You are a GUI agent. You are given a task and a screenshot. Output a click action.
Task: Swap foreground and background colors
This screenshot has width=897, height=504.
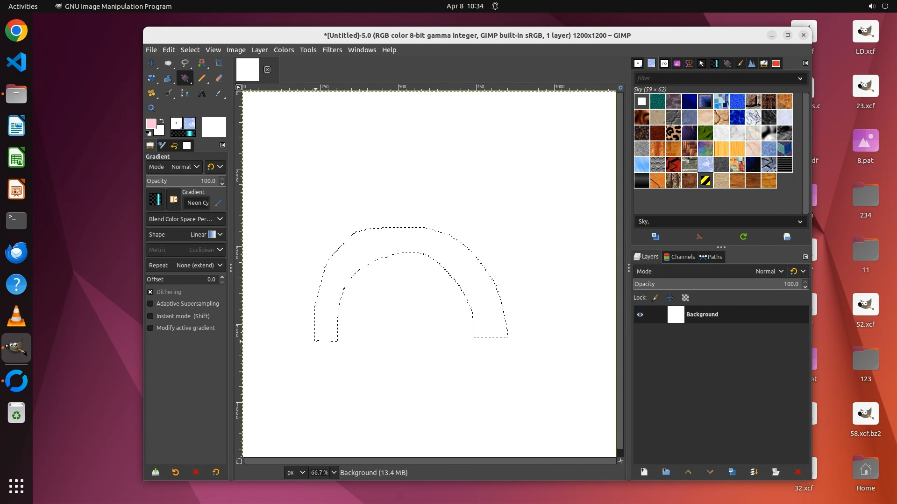coord(162,121)
